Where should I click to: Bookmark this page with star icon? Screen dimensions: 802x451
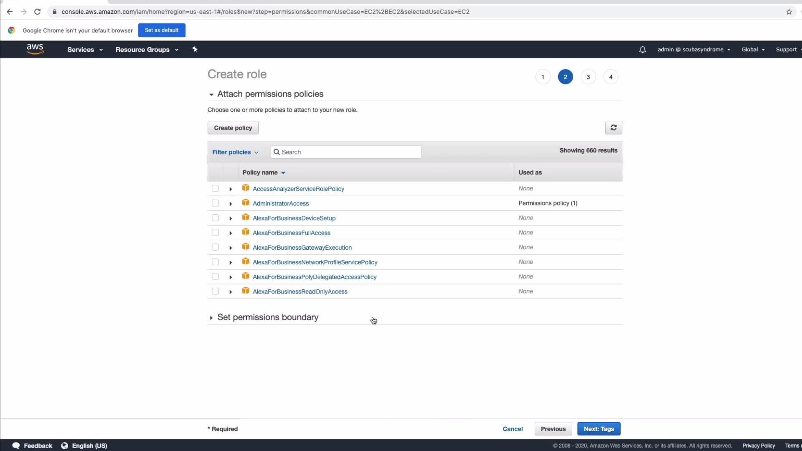coord(789,12)
